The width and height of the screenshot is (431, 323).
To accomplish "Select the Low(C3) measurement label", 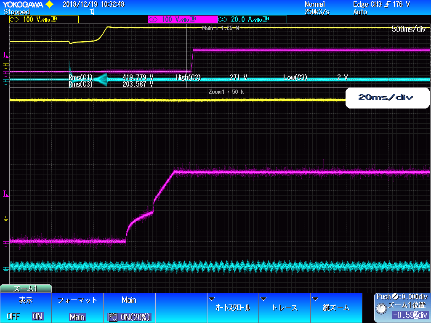I will click(x=295, y=77).
